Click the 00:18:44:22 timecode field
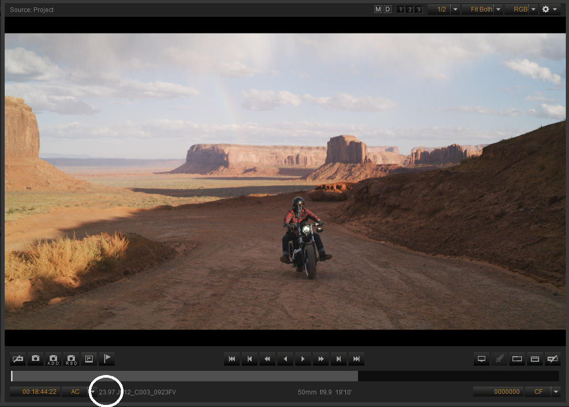Screen dimensions: 569x407 pos(35,392)
